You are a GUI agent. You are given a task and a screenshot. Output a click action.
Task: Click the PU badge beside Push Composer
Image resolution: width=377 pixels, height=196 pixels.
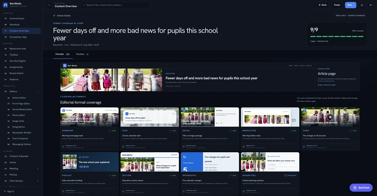(9, 139)
